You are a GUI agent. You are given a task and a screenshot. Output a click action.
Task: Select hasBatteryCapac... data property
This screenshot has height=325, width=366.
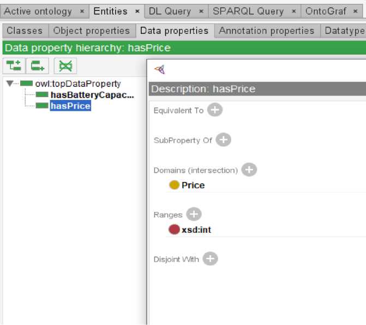point(92,95)
